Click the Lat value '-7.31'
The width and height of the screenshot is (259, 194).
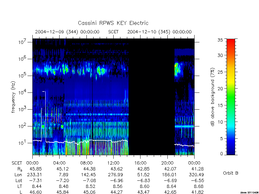pyautogui.click(x=36, y=181)
